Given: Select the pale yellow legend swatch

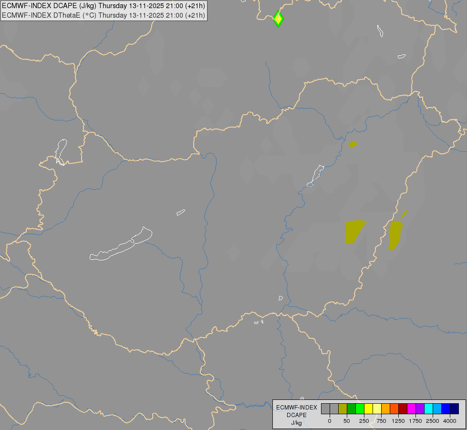Looking at the screenshot, I should (x=377, y=409).
